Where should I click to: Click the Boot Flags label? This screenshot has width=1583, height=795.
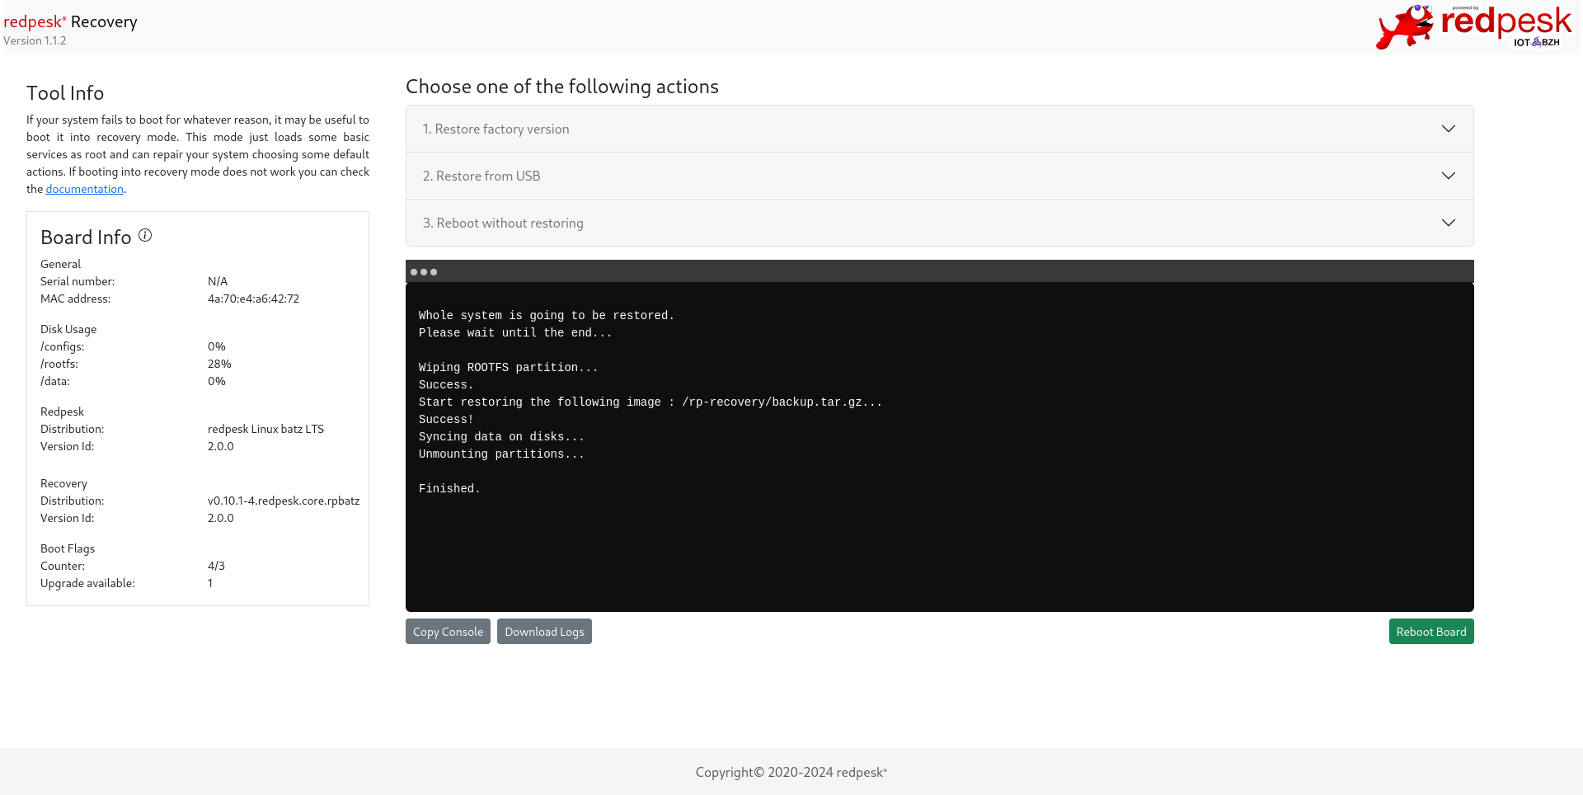pyautogui.click(x=68, y=548)
